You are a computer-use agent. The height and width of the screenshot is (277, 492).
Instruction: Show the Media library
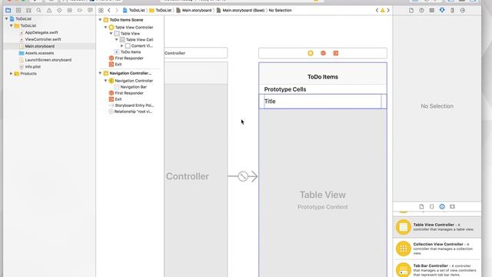tap(452, 207)
